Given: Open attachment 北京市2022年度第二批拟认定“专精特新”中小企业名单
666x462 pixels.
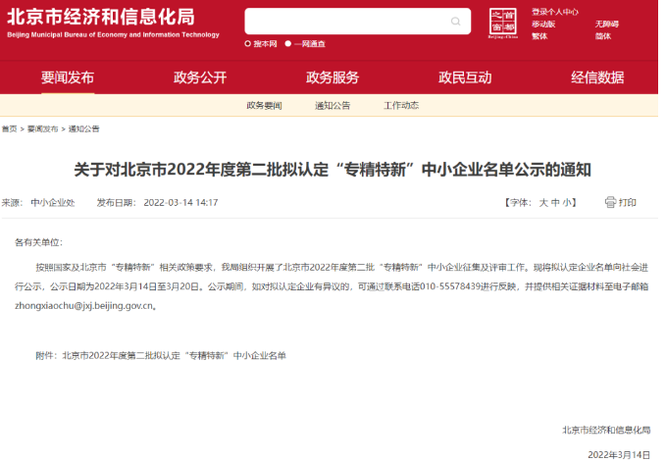Looking at the screenshot, I should point(175,356).
